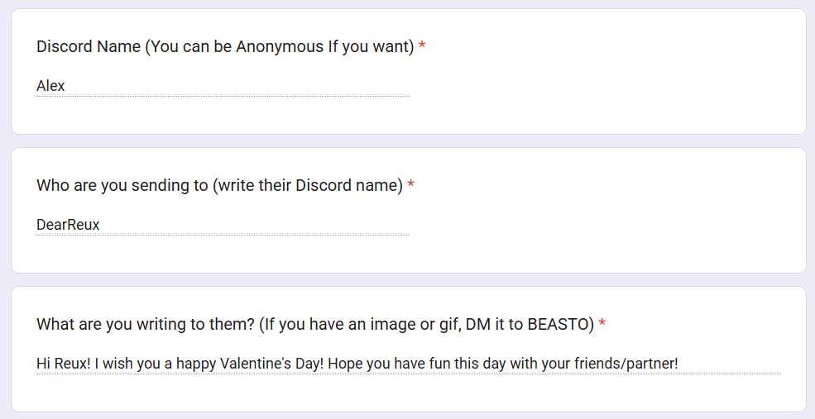Click the red asterisk beside the Discord Name question
The image size is (815, 419).
pos(422,47)
